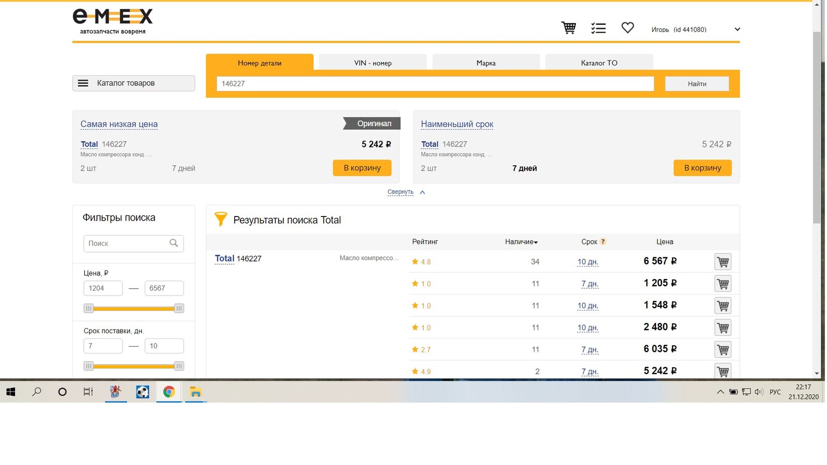Open File Explorer on taskbar
The width and height of the screenshot is (827, 465).
coord(195,392)
